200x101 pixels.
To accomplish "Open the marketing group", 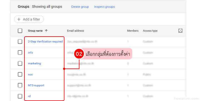I will click(34, 64).
